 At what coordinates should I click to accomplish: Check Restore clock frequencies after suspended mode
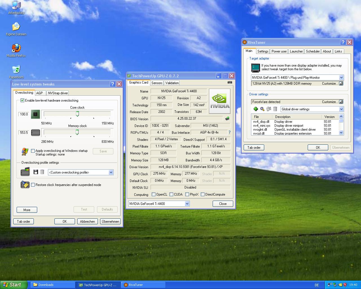pyautogui.click(x=33, y=185)
